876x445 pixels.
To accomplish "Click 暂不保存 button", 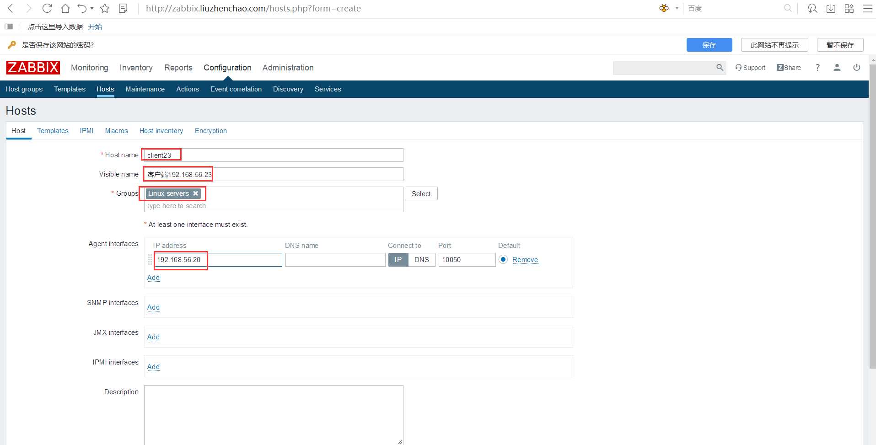I will pyautogui.click(x=840, y=45).
